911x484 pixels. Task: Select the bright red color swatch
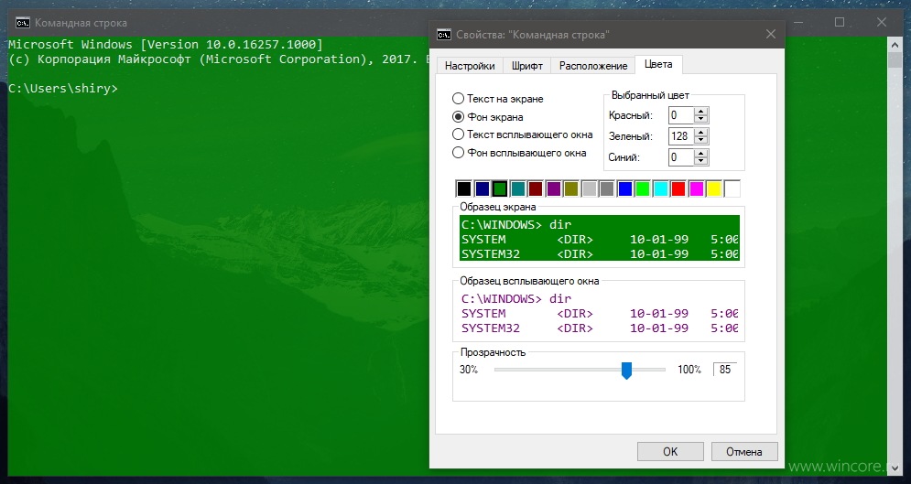point(678,188)
